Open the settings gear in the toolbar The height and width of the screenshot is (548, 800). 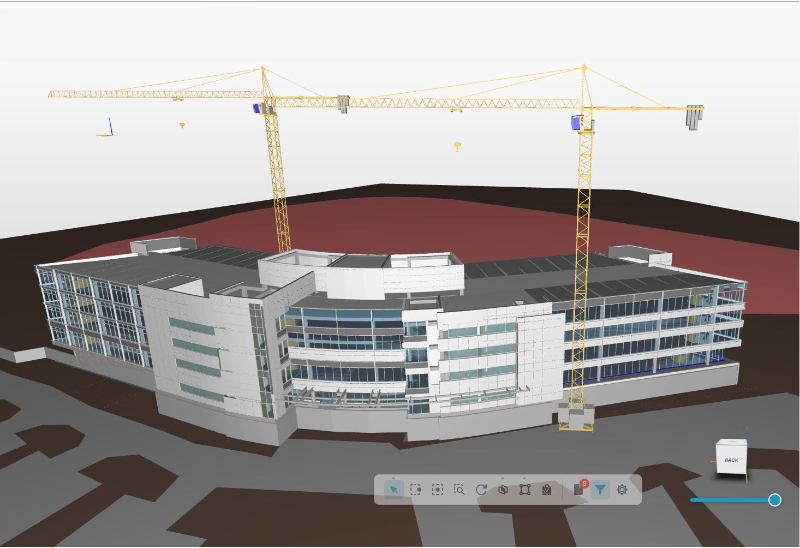[x=622, y=490]
